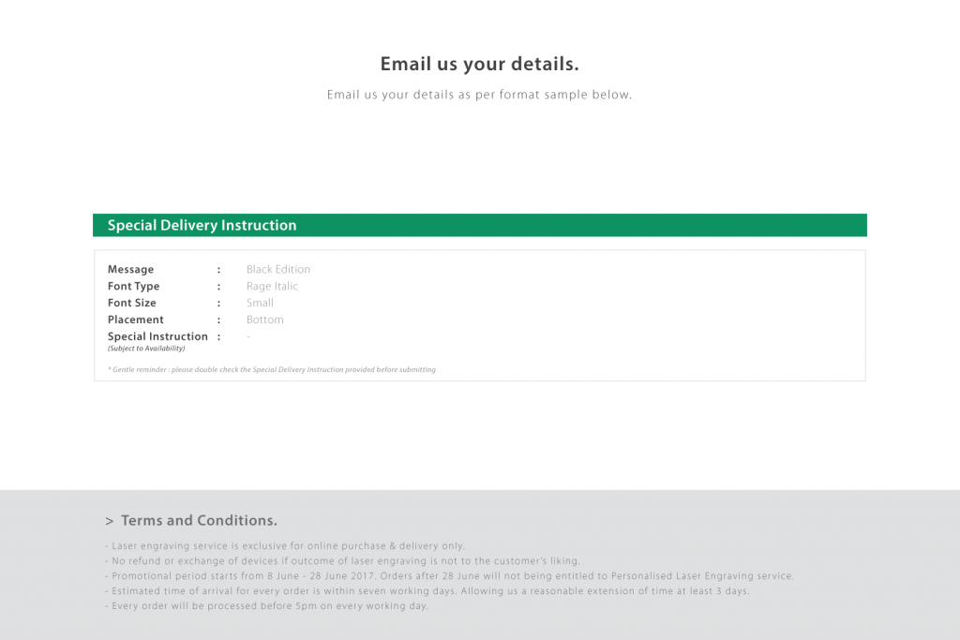Click the Special Instruction label
960x640 pixels.
coord(157,336)
